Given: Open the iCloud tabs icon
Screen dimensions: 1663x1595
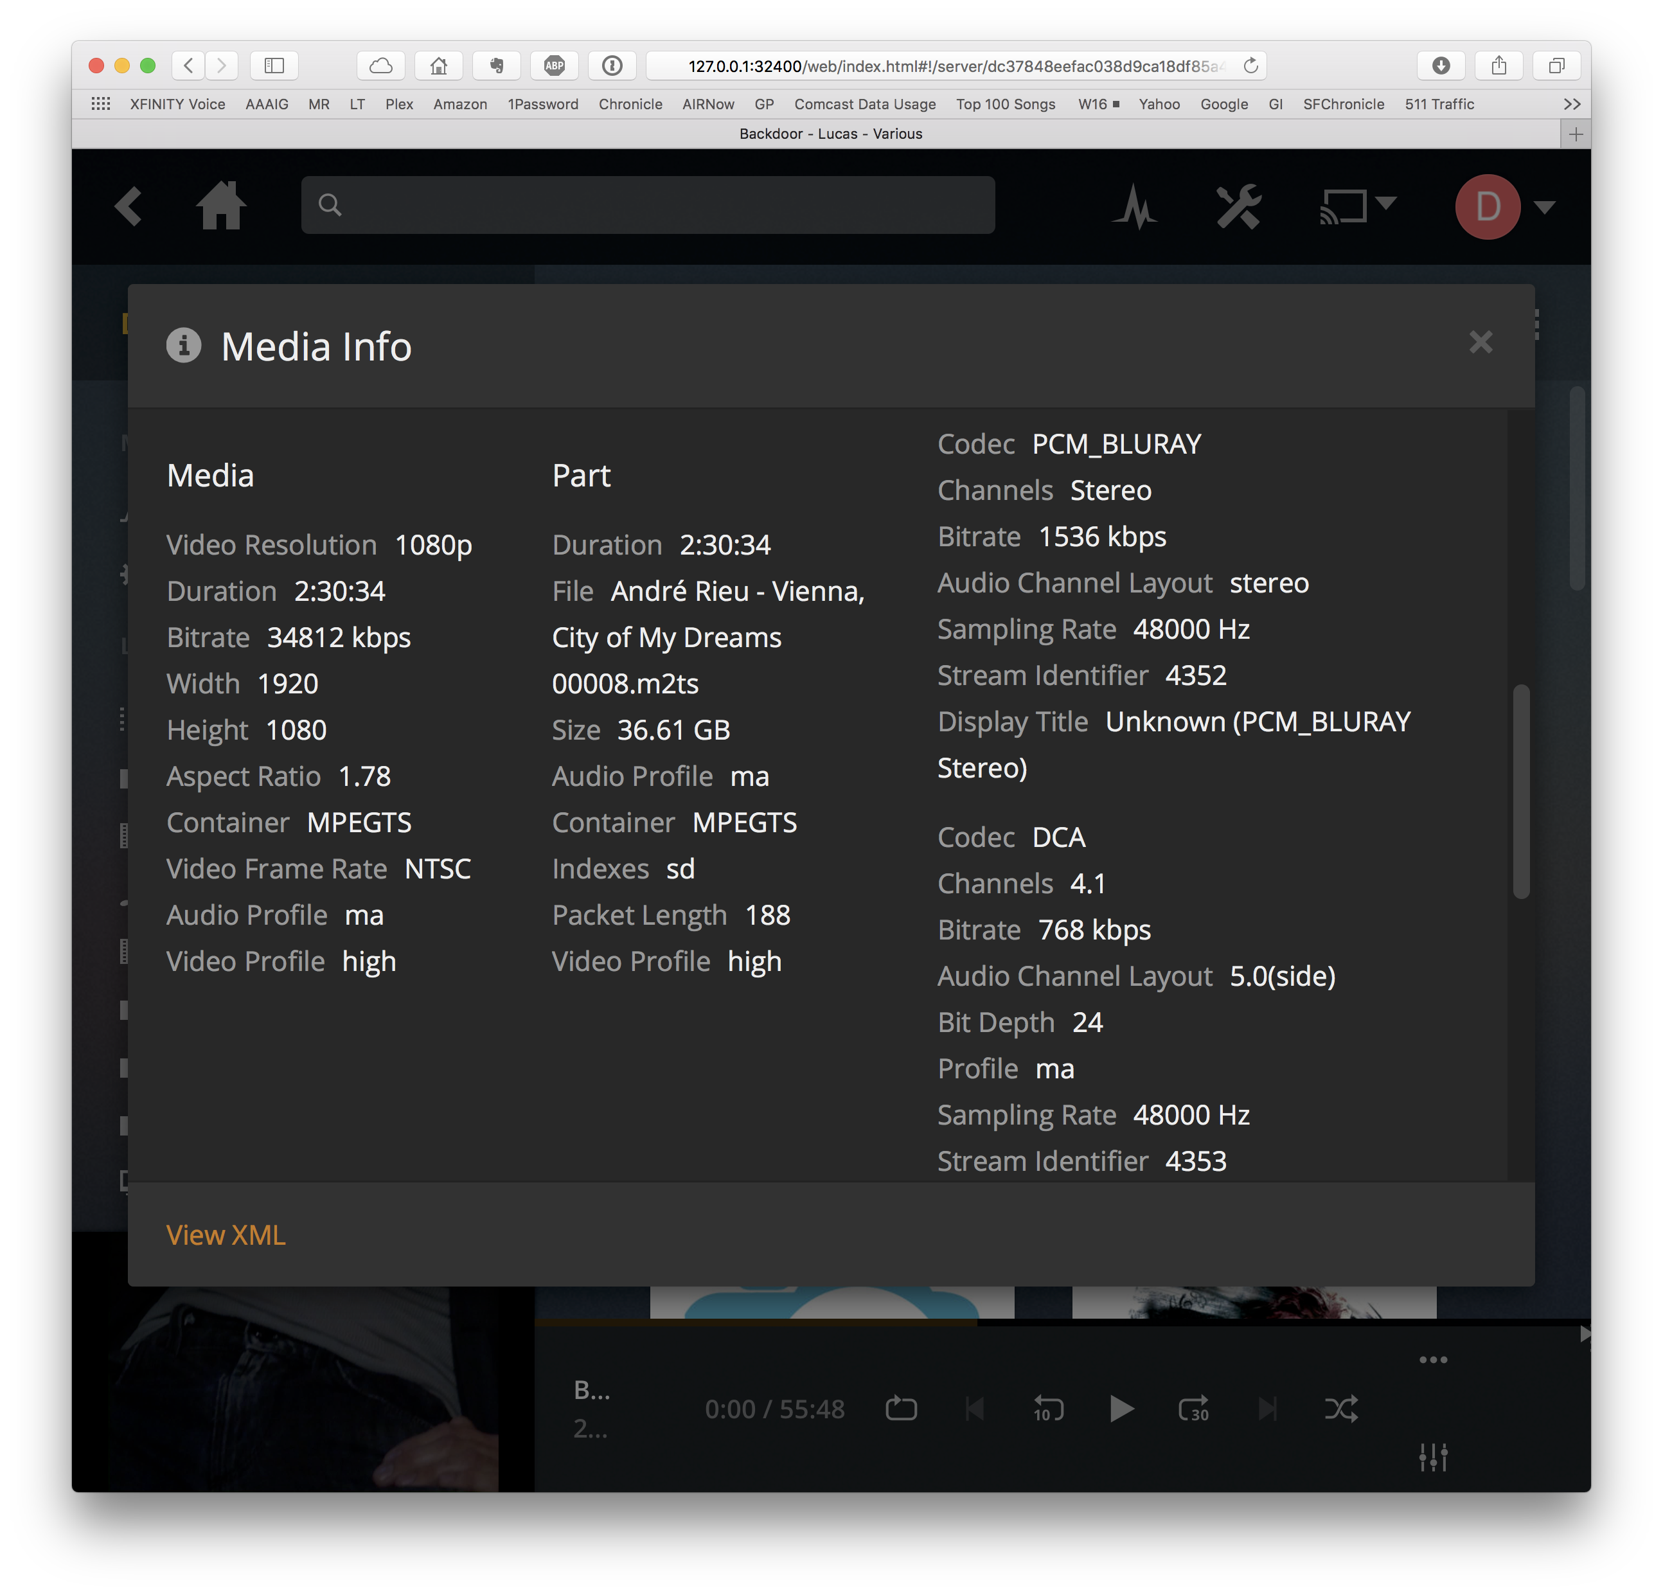Looking at the screenshot, I should 381,66.
